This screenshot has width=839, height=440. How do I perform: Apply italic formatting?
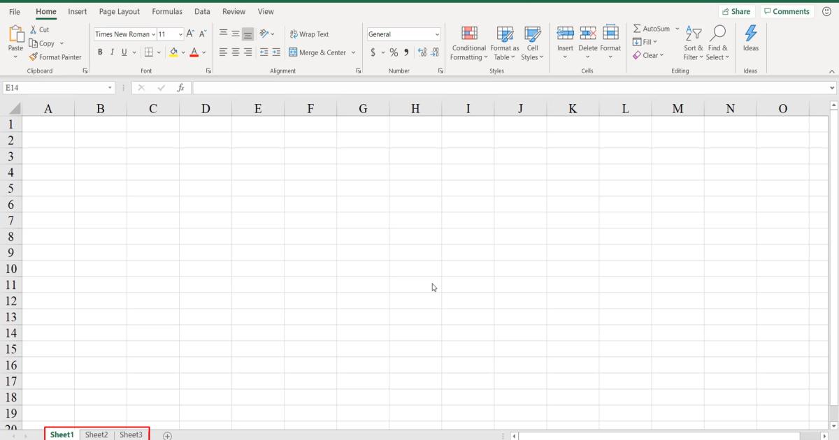point(112,52)
